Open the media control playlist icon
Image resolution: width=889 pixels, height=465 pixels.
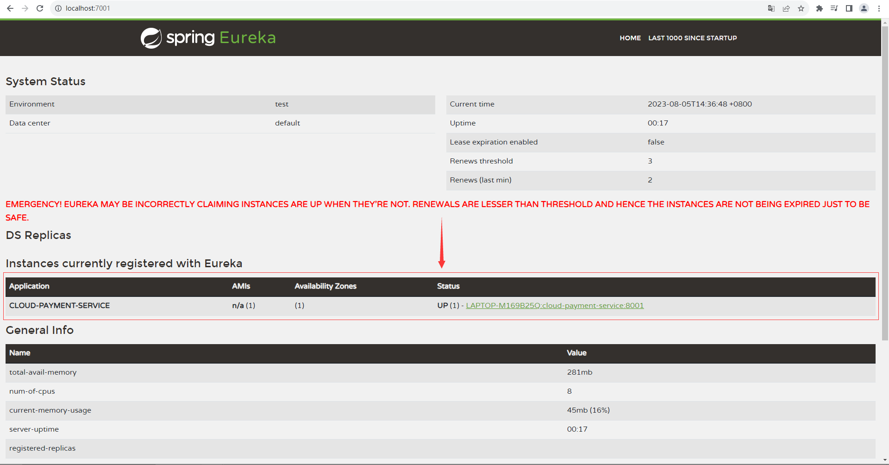coord(834,8)
